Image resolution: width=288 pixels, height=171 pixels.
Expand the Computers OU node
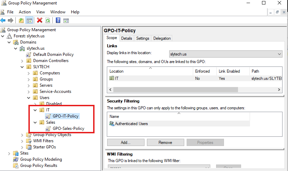coord(29,73)
